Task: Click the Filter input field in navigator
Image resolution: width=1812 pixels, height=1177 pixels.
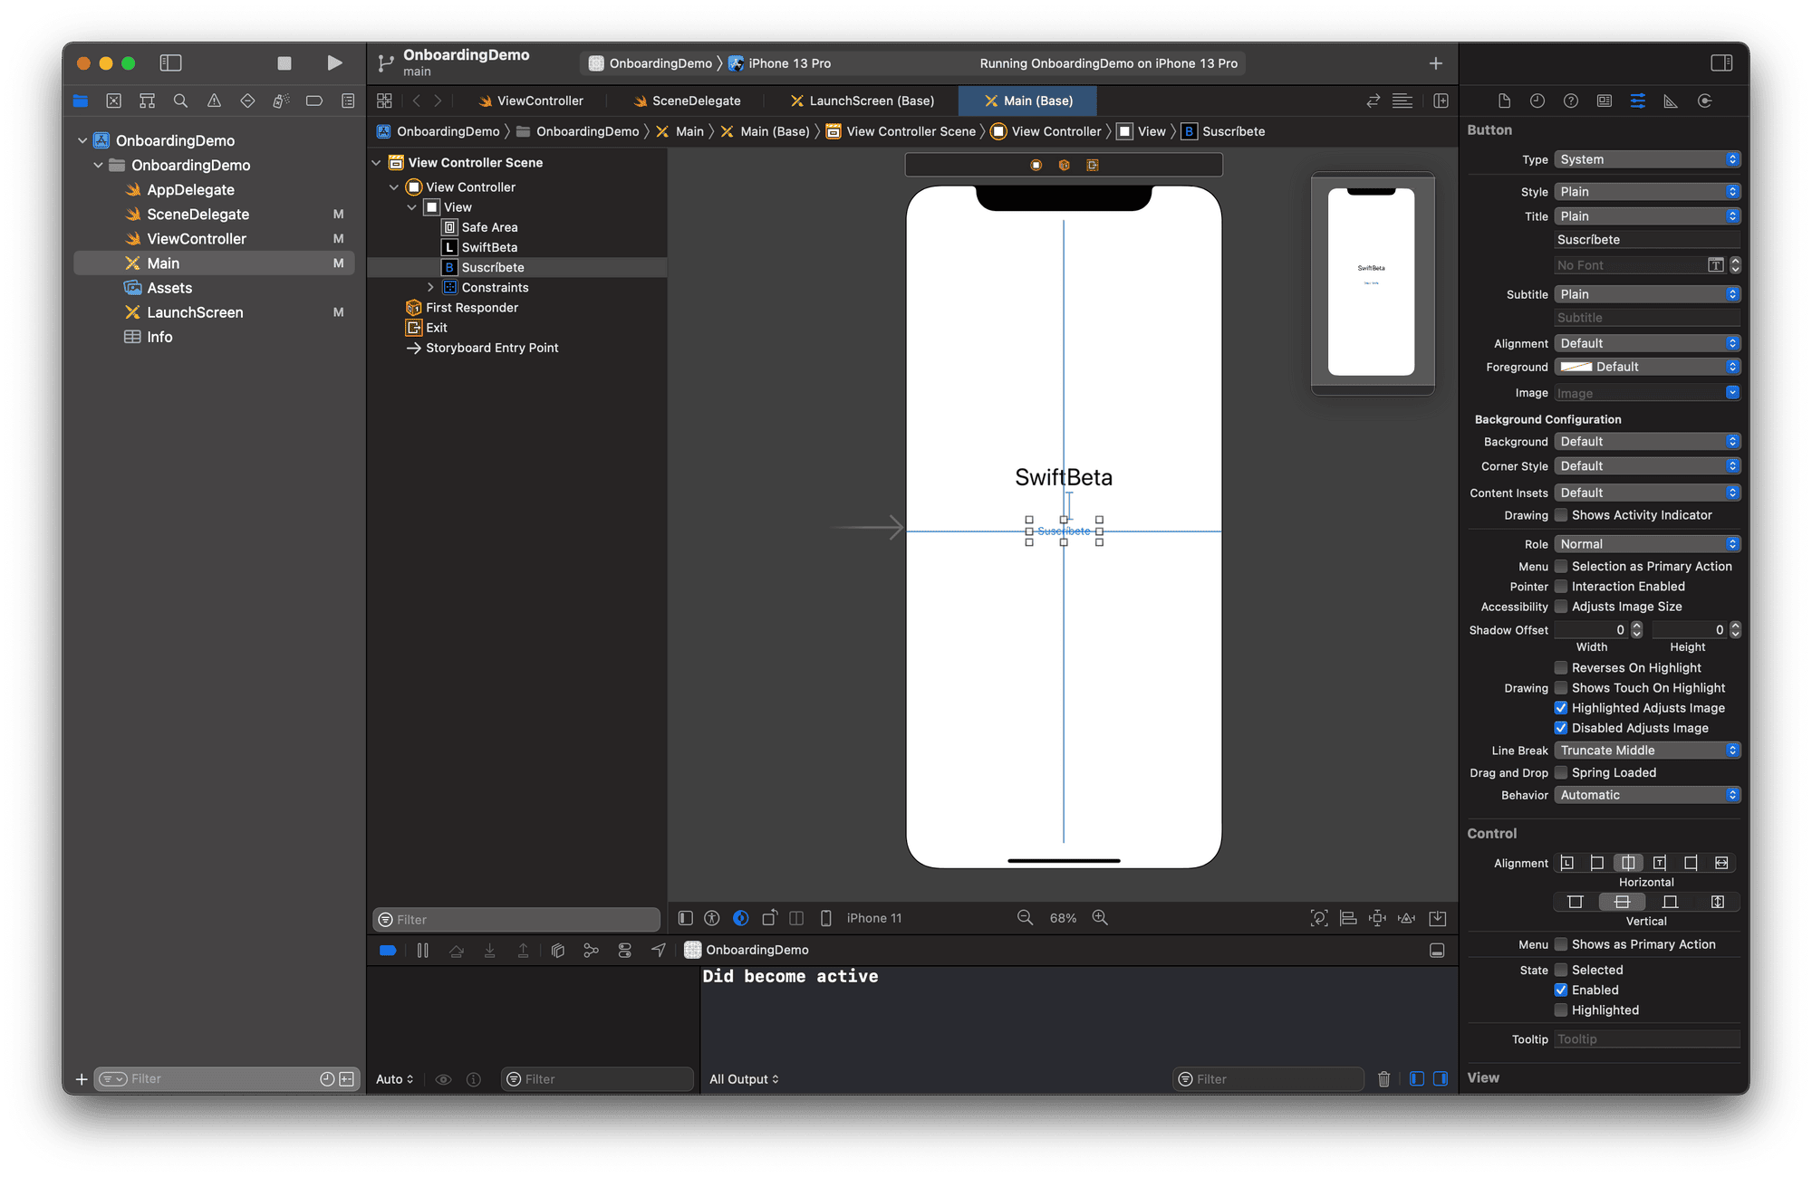Action: 185,1079
